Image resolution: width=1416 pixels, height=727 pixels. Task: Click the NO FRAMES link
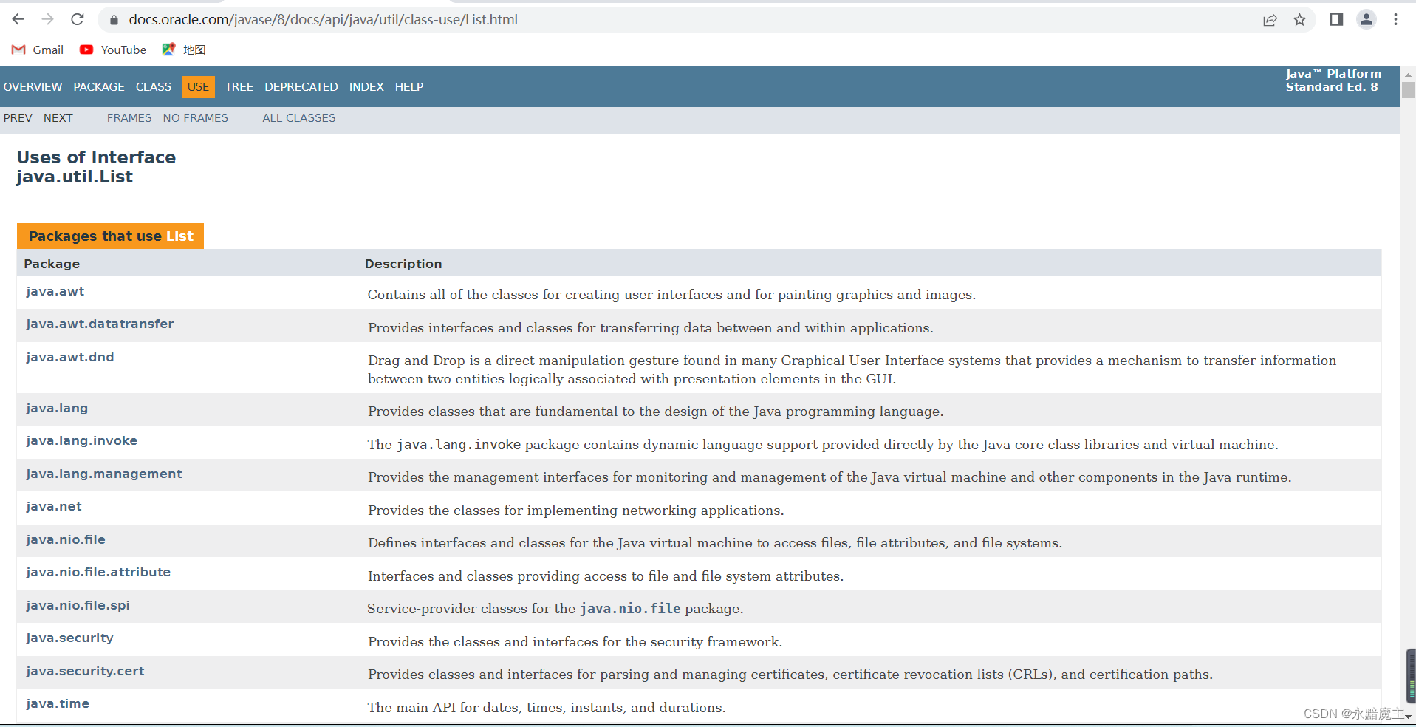[196, 118]
